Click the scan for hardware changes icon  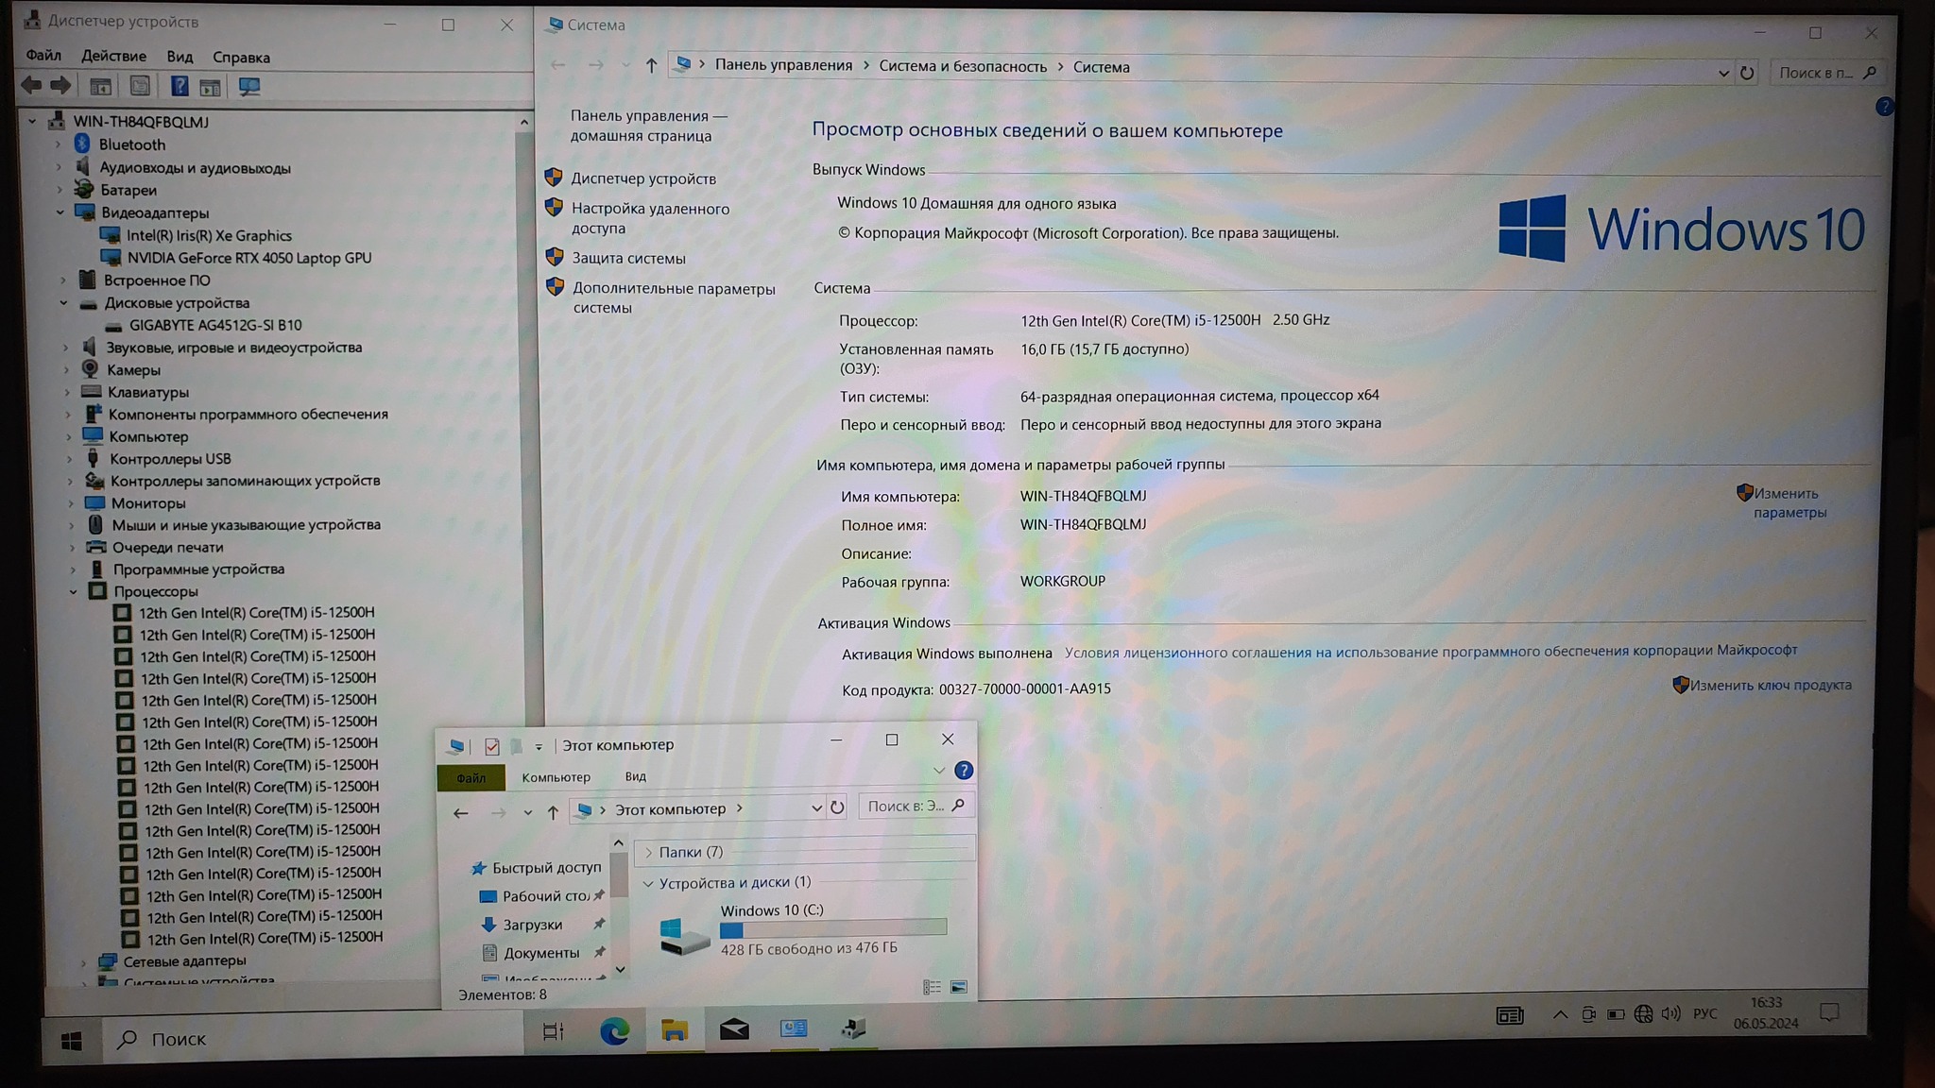(x=249, y=87)
